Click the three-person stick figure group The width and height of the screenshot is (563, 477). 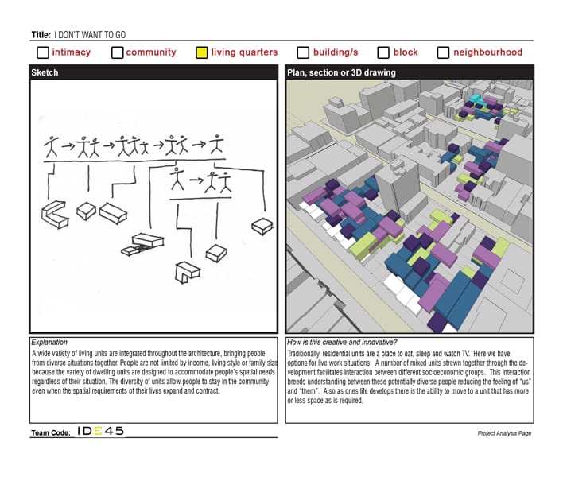pyautogui.click(x=134, y=145)
